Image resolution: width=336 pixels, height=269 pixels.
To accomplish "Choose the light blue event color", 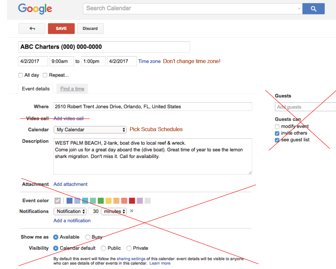I will click(x=77, y=201).
